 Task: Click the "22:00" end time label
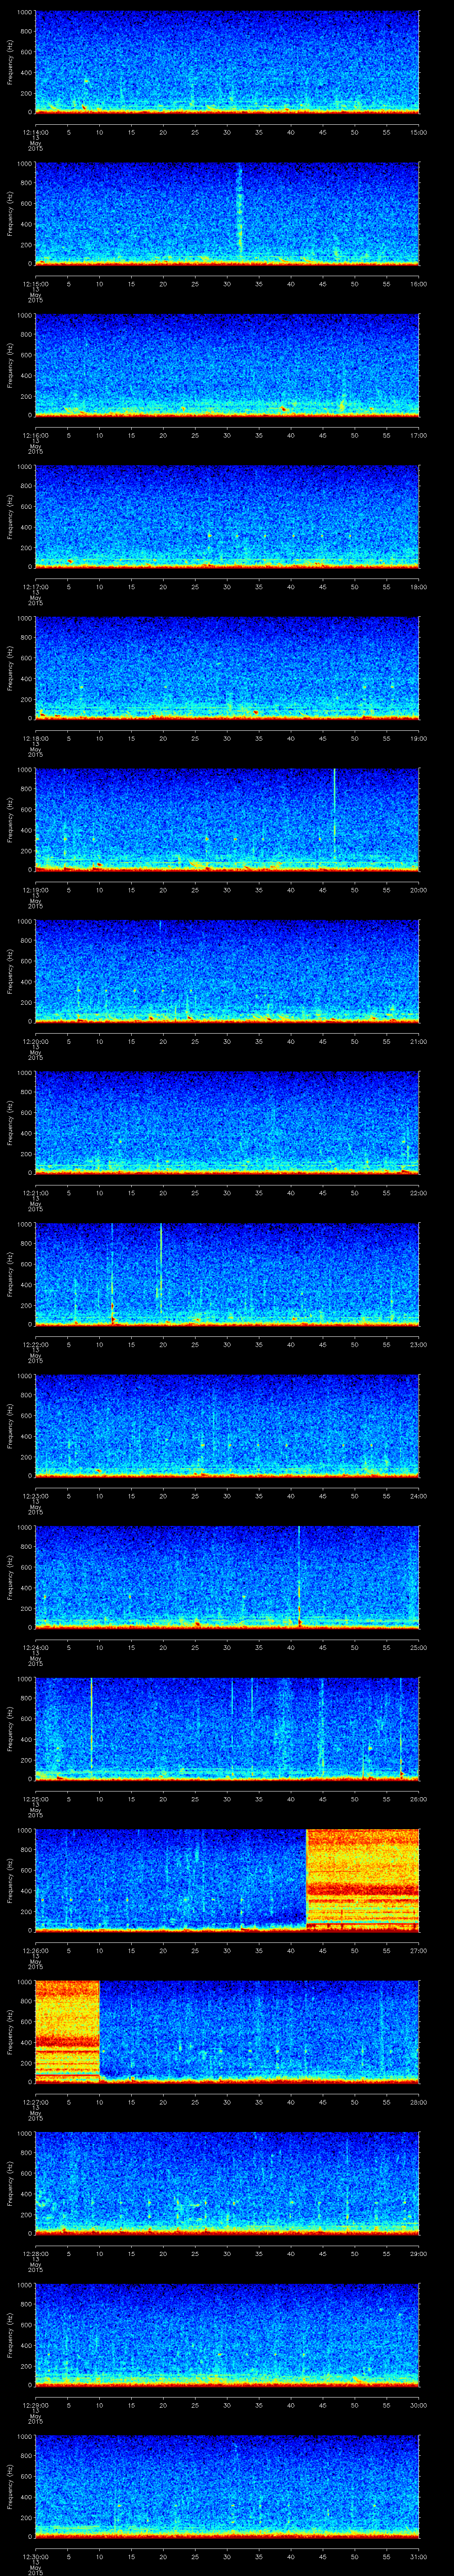[x=419, y=1193]
